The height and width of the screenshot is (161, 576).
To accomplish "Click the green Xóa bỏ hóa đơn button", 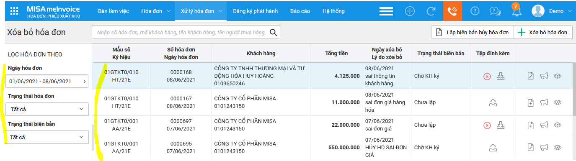I will coord(543,32).
